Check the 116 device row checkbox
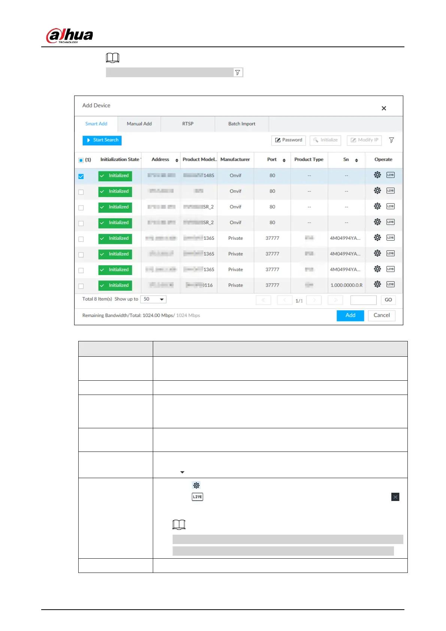The height and width of the screenshot is (631, 446). (x=81, y=286)
